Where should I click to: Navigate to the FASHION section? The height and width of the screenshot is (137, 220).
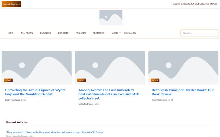click(81, 33)
